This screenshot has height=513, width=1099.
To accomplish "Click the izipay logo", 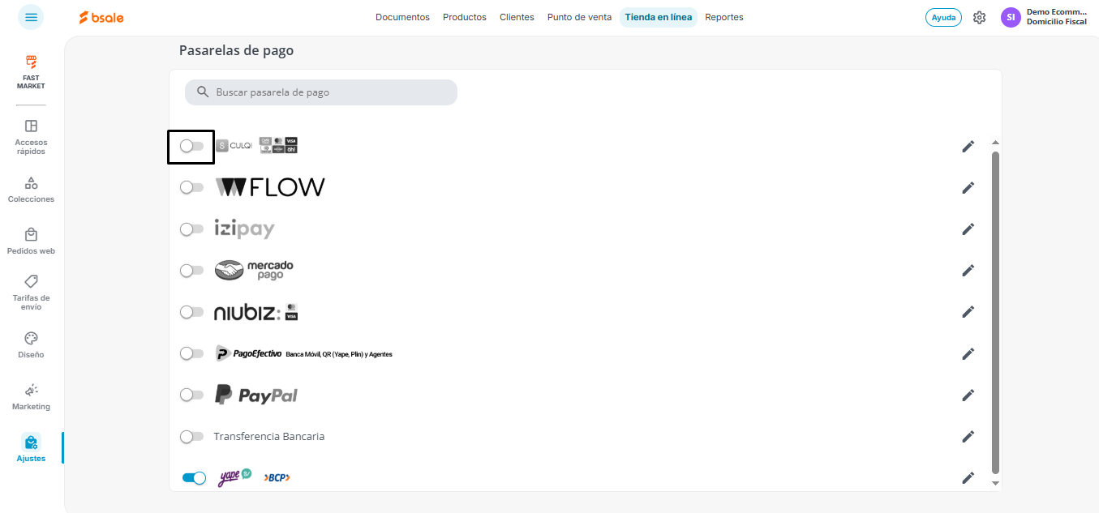I will [x=244, y=229].
